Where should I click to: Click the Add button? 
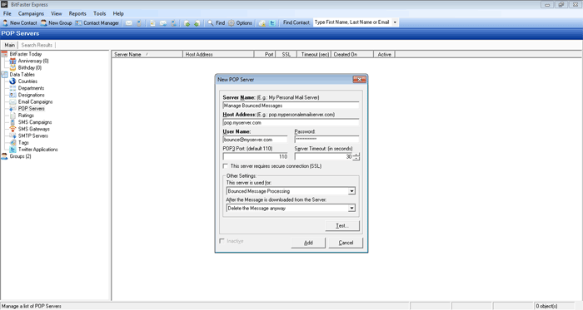point(308,243)
